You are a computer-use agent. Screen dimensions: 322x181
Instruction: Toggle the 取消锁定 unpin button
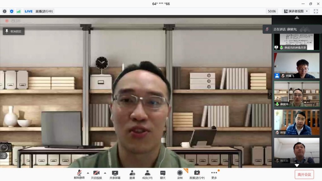[x=14, y=31]
